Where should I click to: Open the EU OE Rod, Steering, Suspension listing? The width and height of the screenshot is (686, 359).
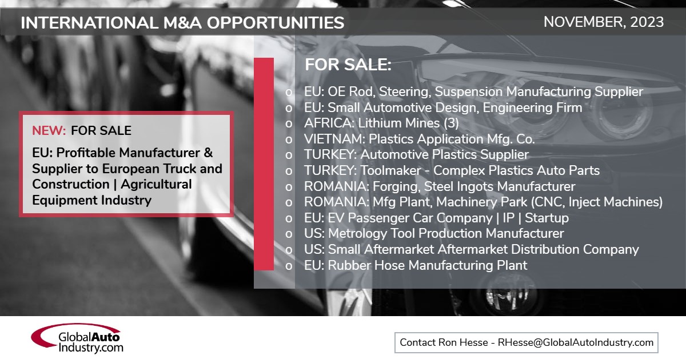pos(473,91)
